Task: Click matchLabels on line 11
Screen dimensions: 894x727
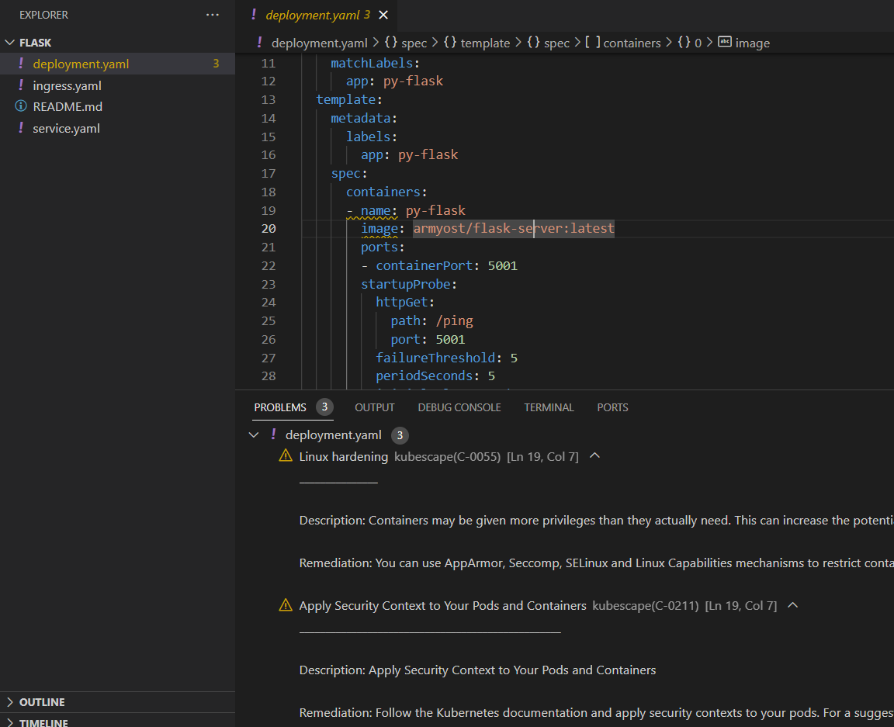Action: tap(372, 64)
